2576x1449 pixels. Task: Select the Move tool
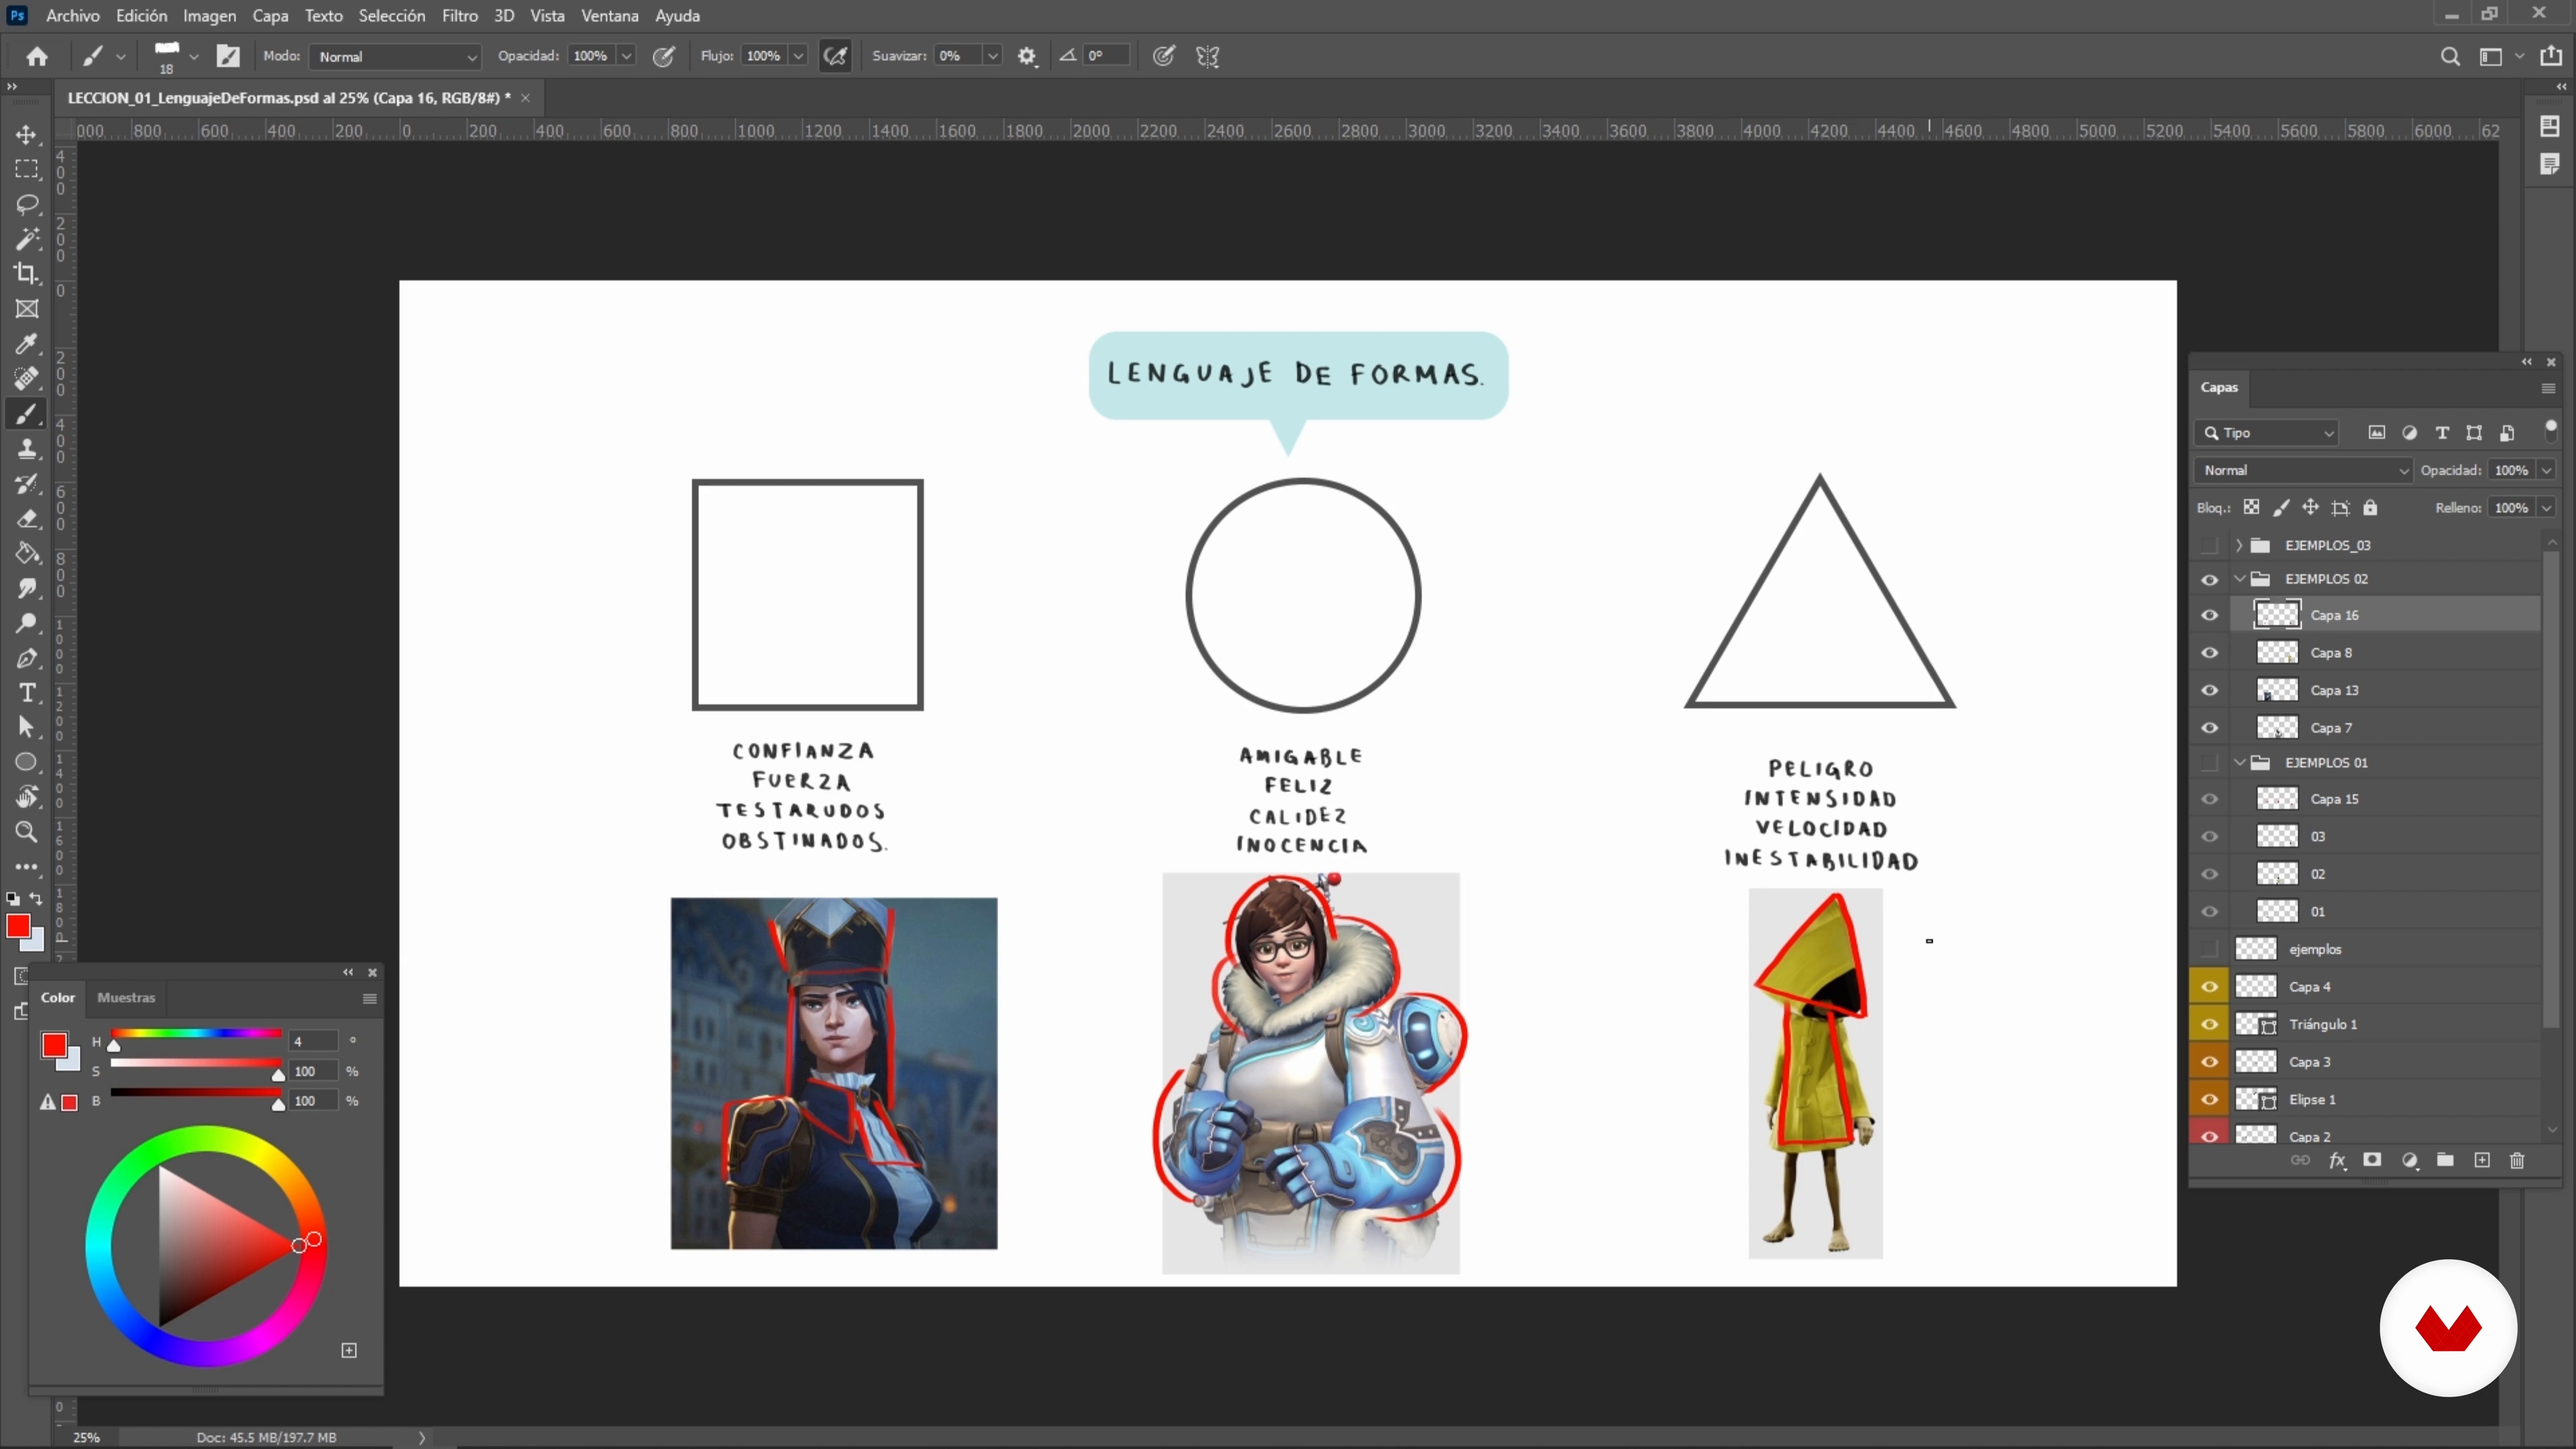click(x=27, y=134)
